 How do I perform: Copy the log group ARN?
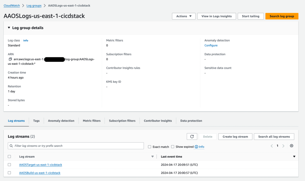coord(10,59)
